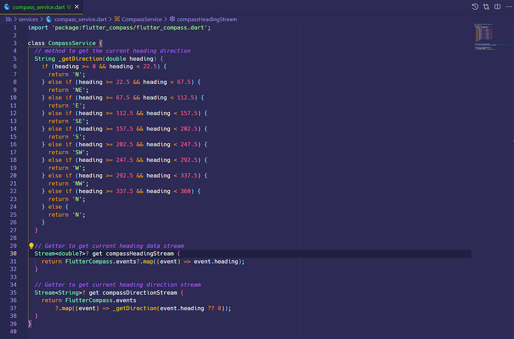The height and width of the screenshot is (339, 514).
Task: Click 'CompassService' class breadcrumb
Action: coord(142,20)
